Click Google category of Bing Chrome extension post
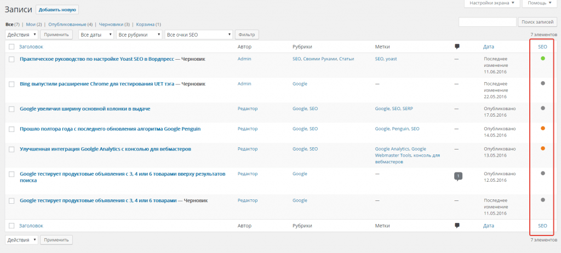Viewport: 561px width, 253px height. pos(300,84)
